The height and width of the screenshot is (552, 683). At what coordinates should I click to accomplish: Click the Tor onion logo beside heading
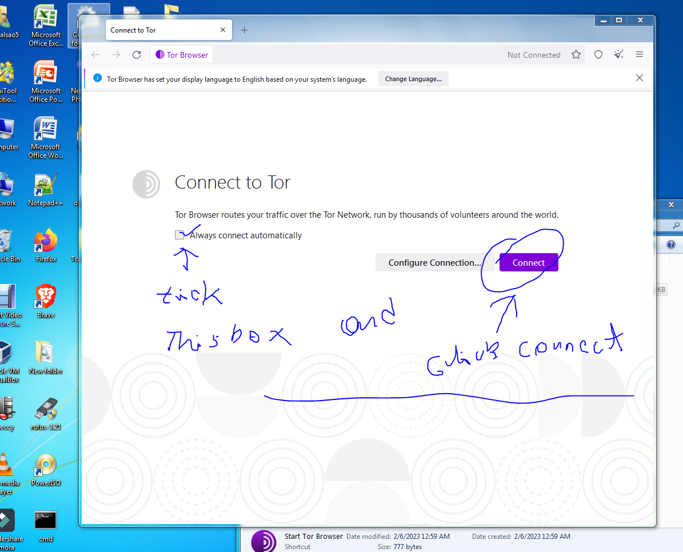(x=146, y=184)
